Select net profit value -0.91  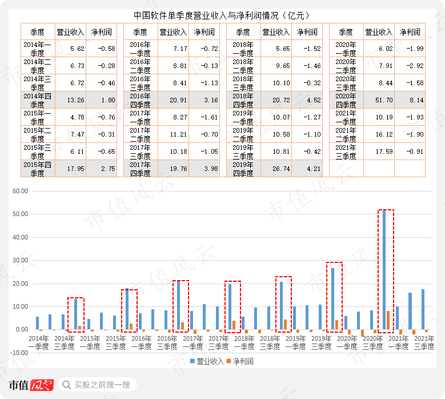[415, 151]
